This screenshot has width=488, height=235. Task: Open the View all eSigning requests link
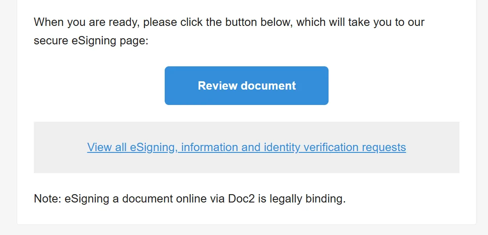246,147
